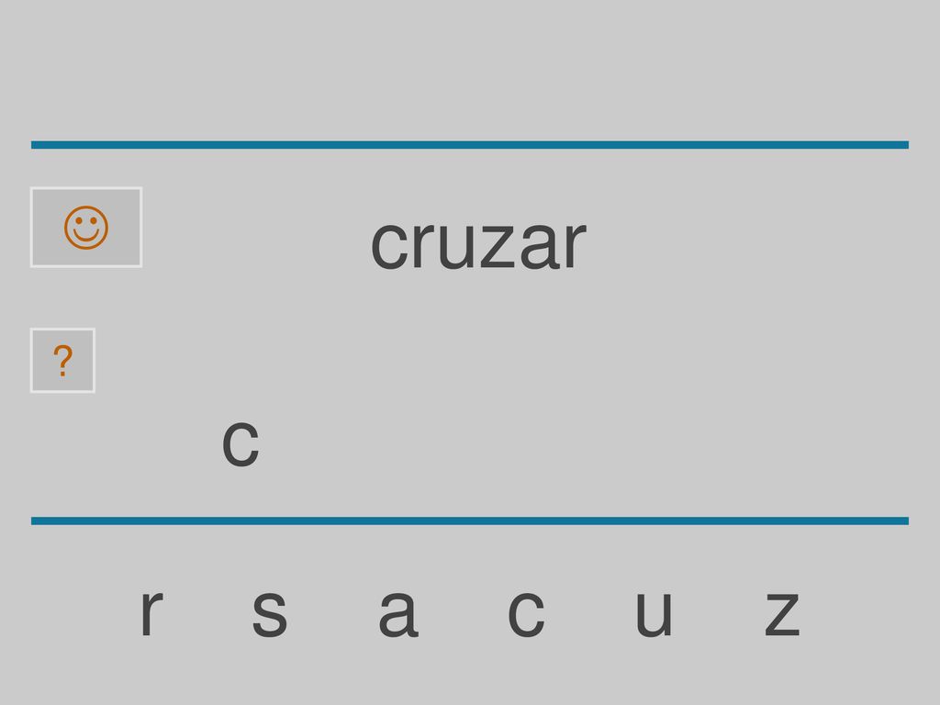Tap the next letter needed after typed c
Screen dimensions: 940x705
(151, 612)
